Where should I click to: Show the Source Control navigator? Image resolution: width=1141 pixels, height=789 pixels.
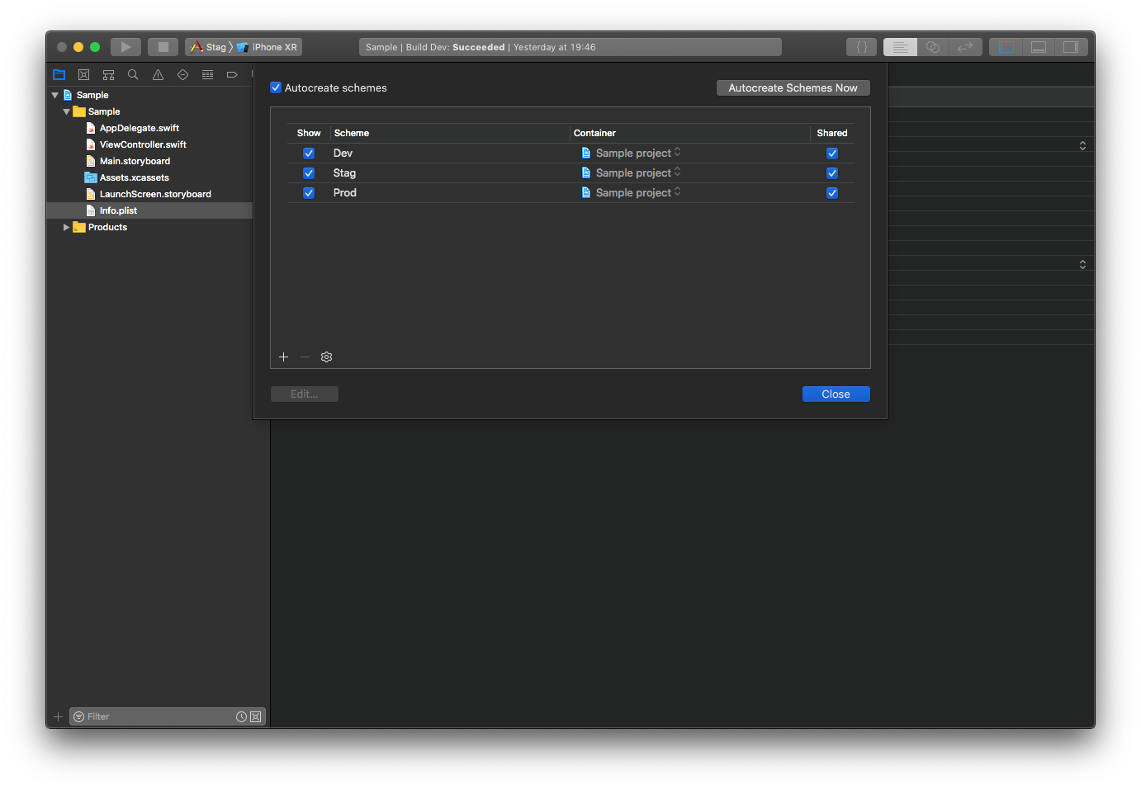pyautogui.click(x=83, y=75)
